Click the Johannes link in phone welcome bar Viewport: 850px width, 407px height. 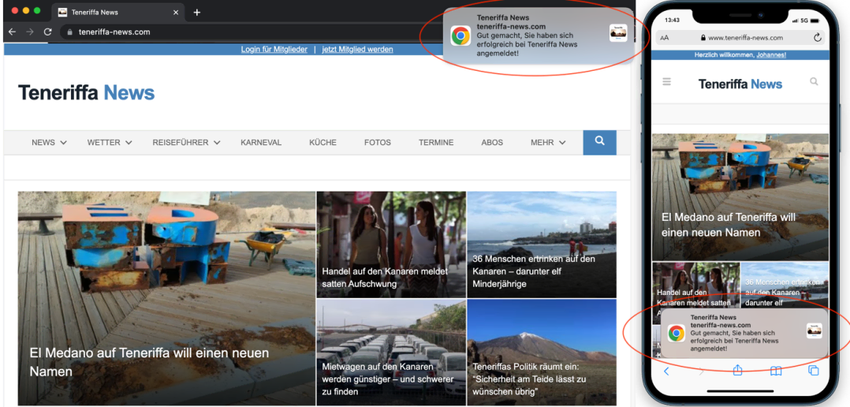pos(771,55)
